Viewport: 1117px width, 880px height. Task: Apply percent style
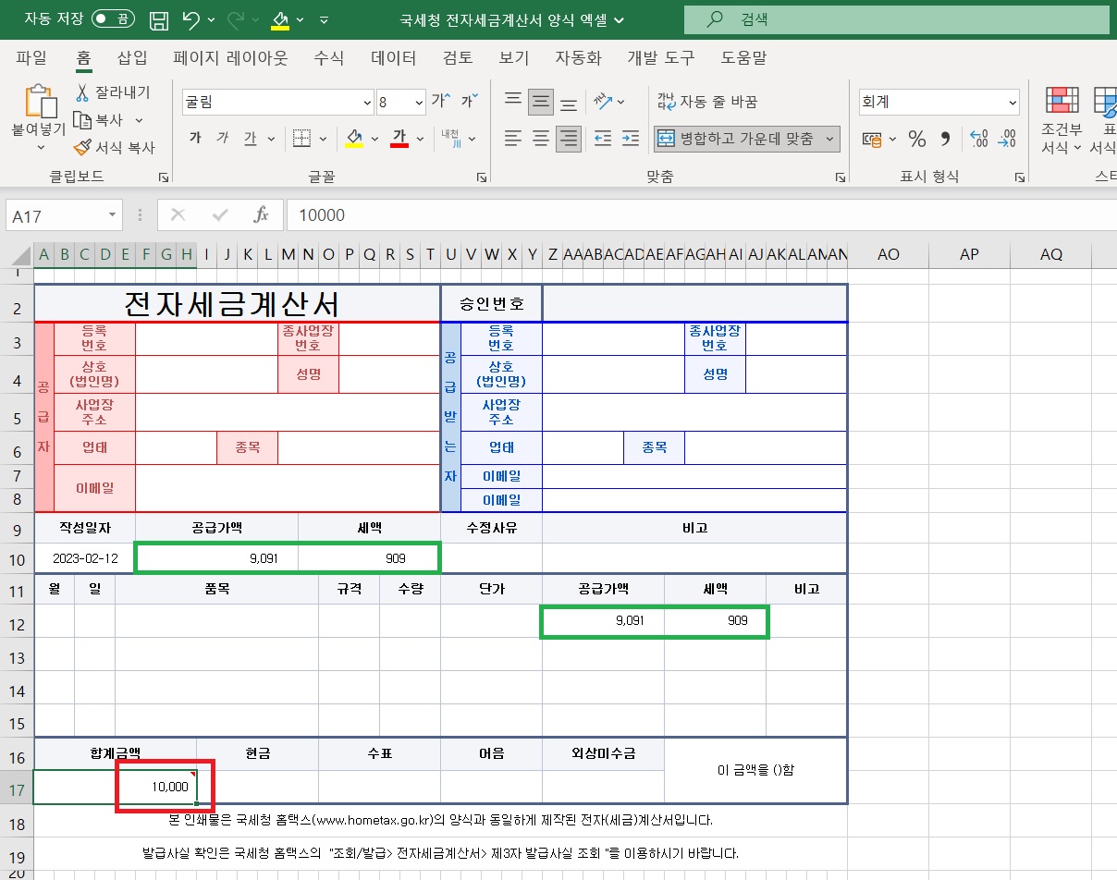click(917, 139)
